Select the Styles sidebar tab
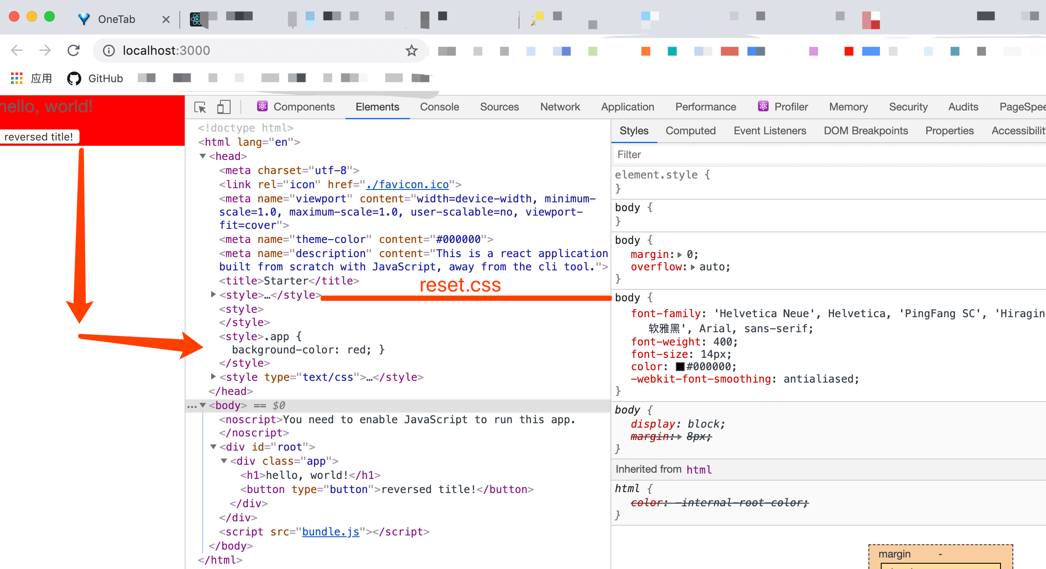The height and width of the screenshot is (569, 1046). (x=634, y=131)
